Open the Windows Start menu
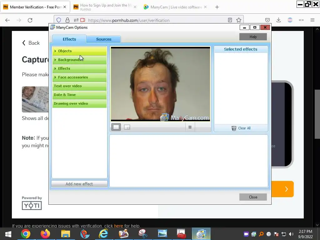This screenshot has height=240, width=320. tap(8, 234)
